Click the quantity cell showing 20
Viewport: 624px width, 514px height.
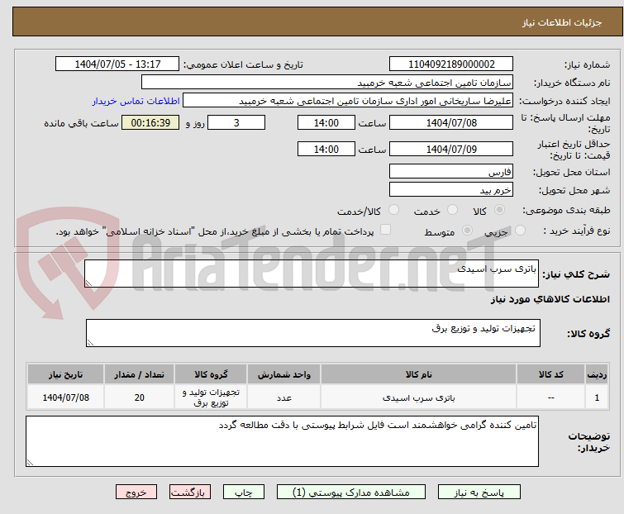point(140,397)
